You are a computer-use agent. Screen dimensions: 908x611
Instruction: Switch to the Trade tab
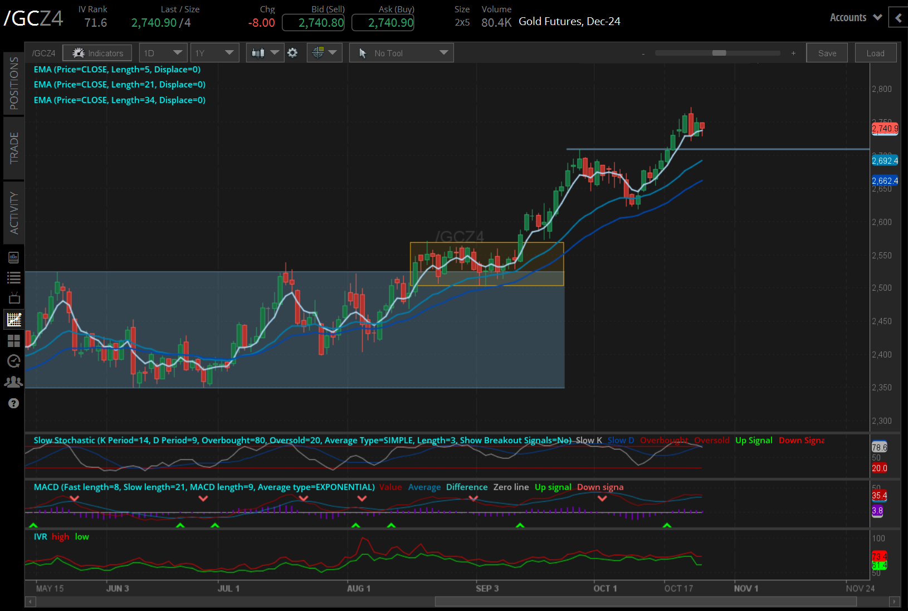coord(14,148)
